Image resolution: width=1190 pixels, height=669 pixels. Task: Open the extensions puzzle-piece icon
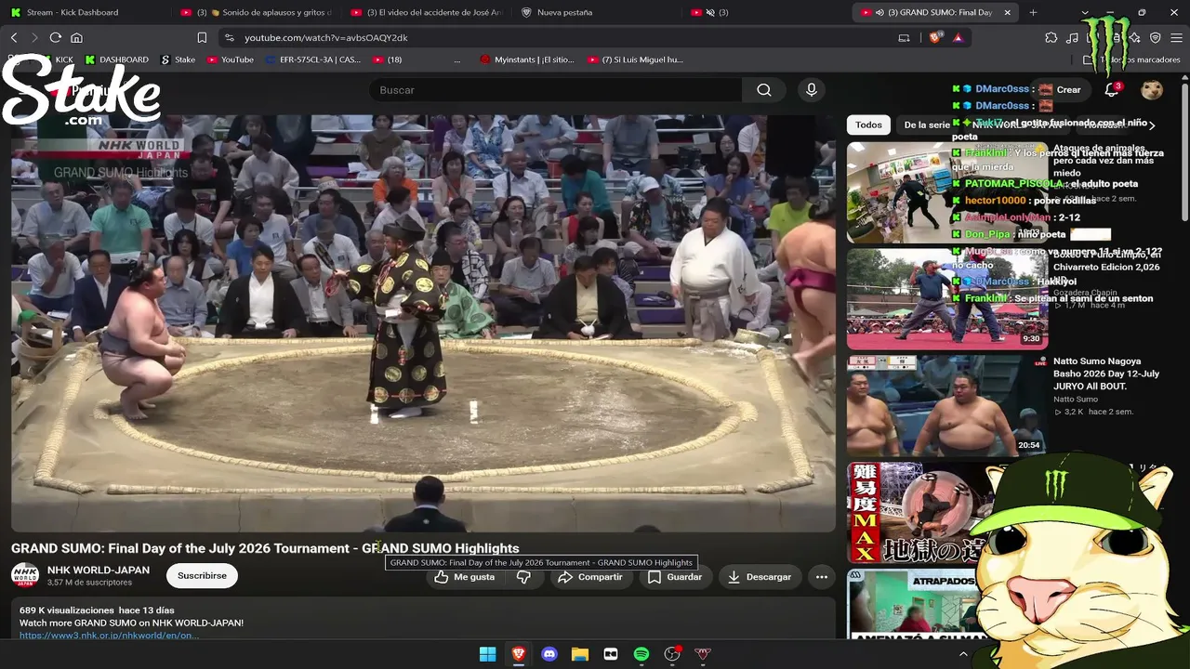coord(1051,37)
